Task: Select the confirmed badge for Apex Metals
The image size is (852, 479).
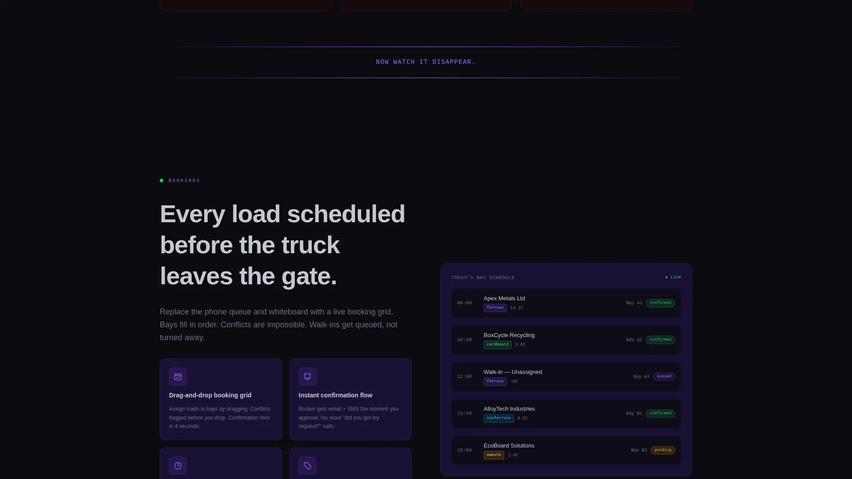Action: pyautogui.click(x=660, y=303)
